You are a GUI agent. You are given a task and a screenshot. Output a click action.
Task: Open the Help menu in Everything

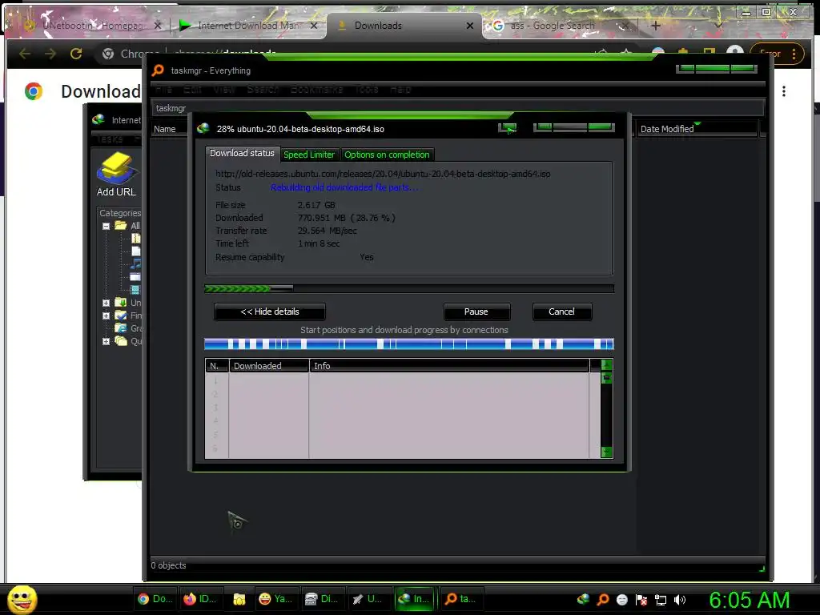click(400, 90)
